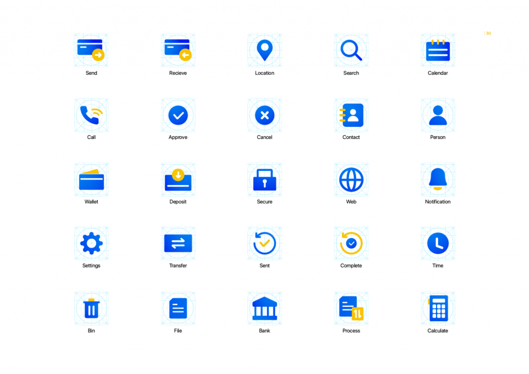
Task: Click the Bin trash icon
Action: tap(91, 308)
